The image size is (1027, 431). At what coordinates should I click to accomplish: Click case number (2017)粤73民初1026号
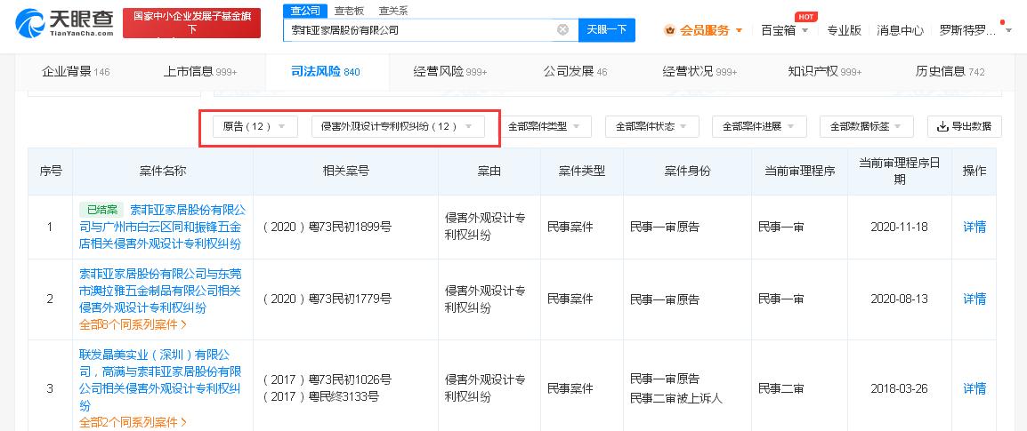tap(327, 379)
